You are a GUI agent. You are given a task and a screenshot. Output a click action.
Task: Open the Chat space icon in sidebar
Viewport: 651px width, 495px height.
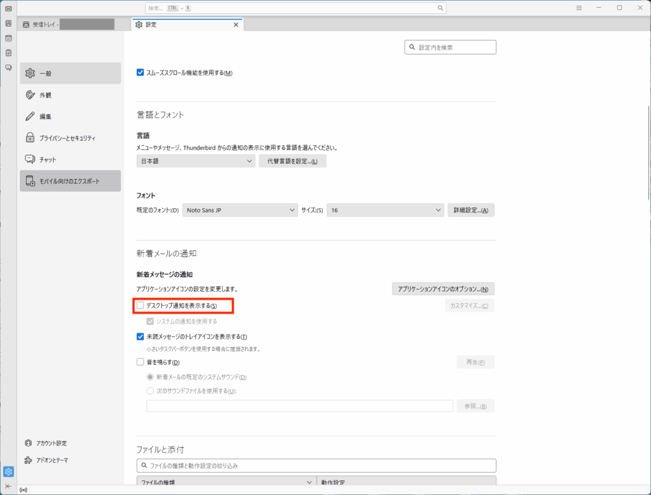8,67
